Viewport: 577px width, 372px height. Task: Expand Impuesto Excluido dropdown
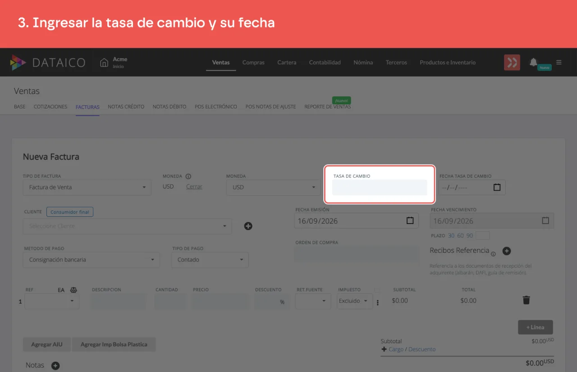355,301
